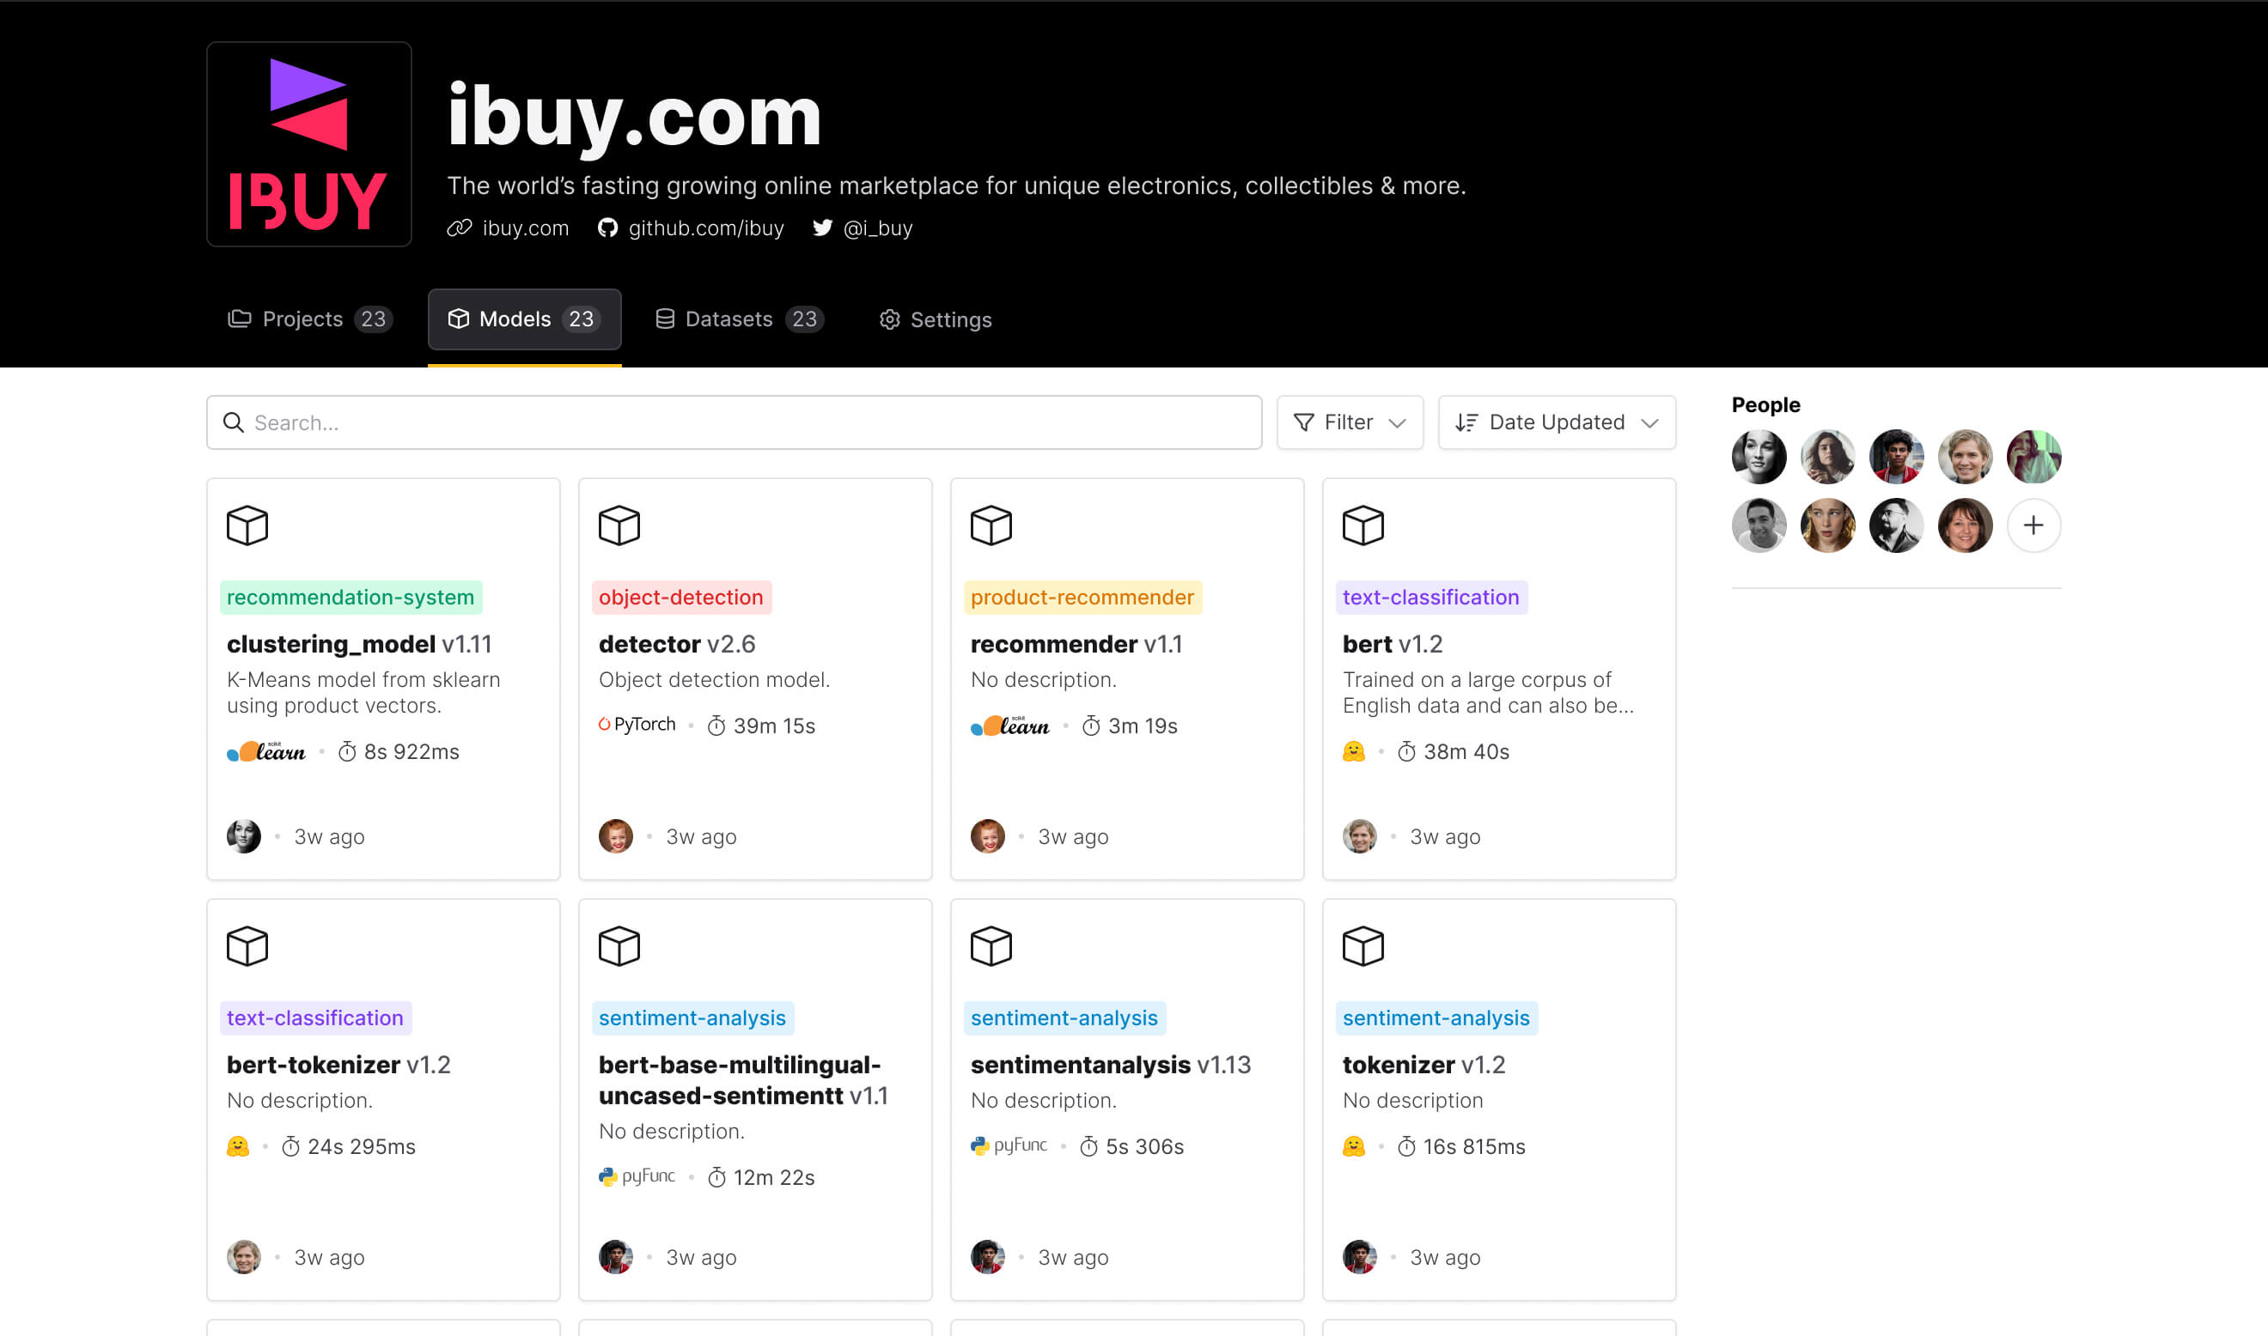Click text-classification tag on bert card
The height and width of the screenshot is (1336, 2268).
tap(1430, 598)
